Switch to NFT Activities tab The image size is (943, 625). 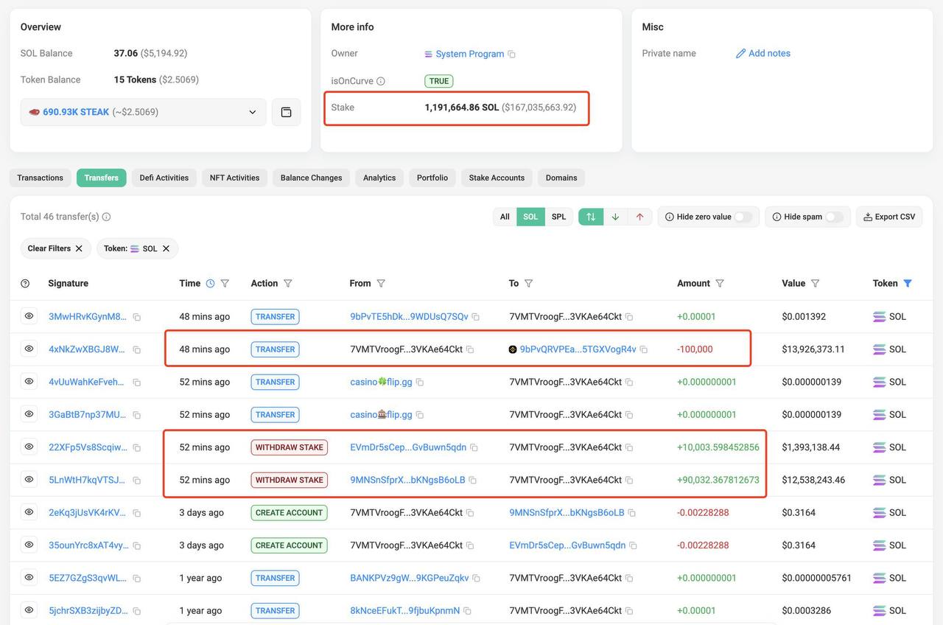coord(234,178)
